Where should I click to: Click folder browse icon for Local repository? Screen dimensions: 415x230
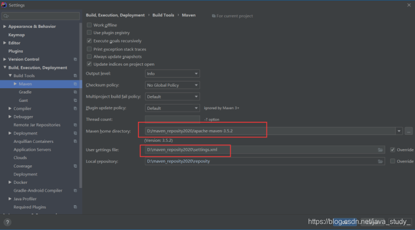click(x=380, y=161)
